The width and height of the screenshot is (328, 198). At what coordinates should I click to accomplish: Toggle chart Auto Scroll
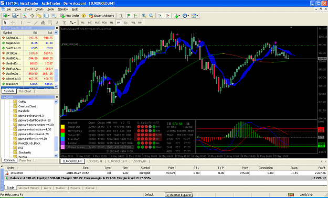pos(160,16)
